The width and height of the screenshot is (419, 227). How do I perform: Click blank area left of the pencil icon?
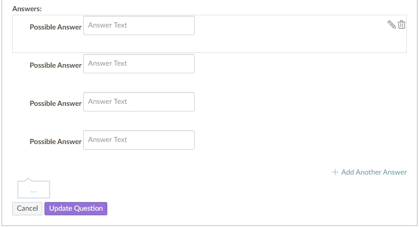[307, 25]
